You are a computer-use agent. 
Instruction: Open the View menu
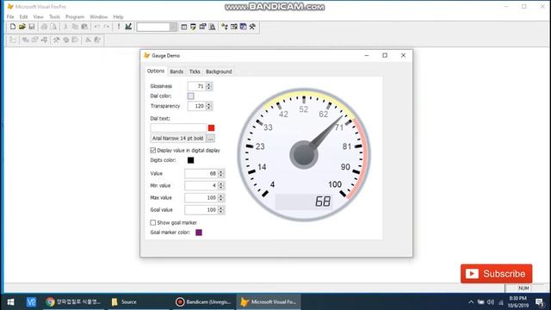[38, 16]
